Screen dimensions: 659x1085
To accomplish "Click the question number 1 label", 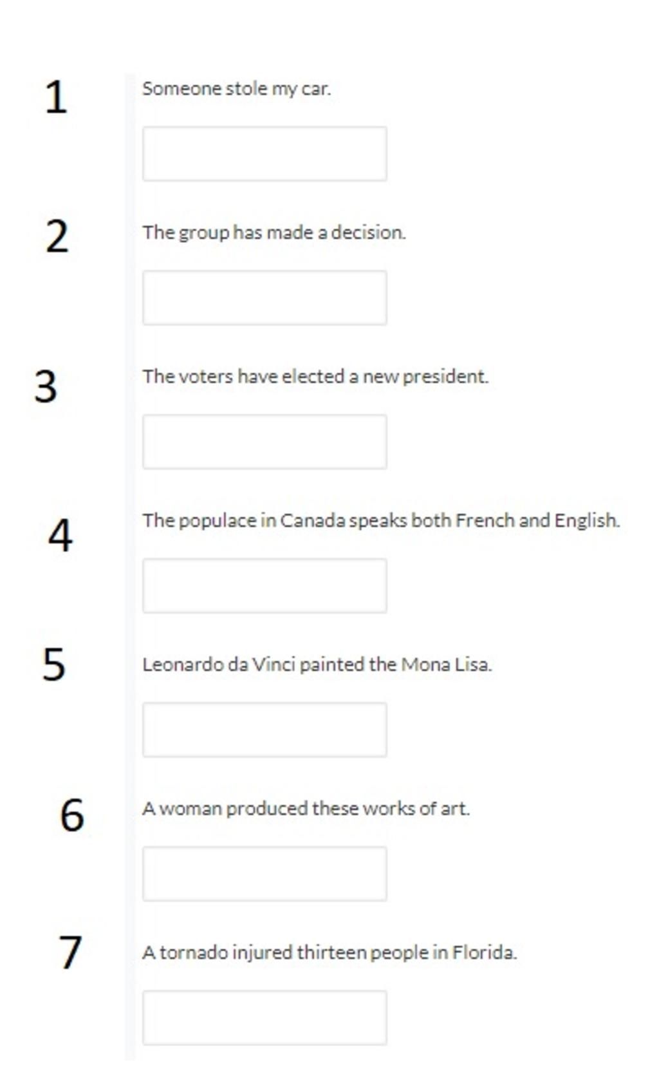I will (56, 97).
